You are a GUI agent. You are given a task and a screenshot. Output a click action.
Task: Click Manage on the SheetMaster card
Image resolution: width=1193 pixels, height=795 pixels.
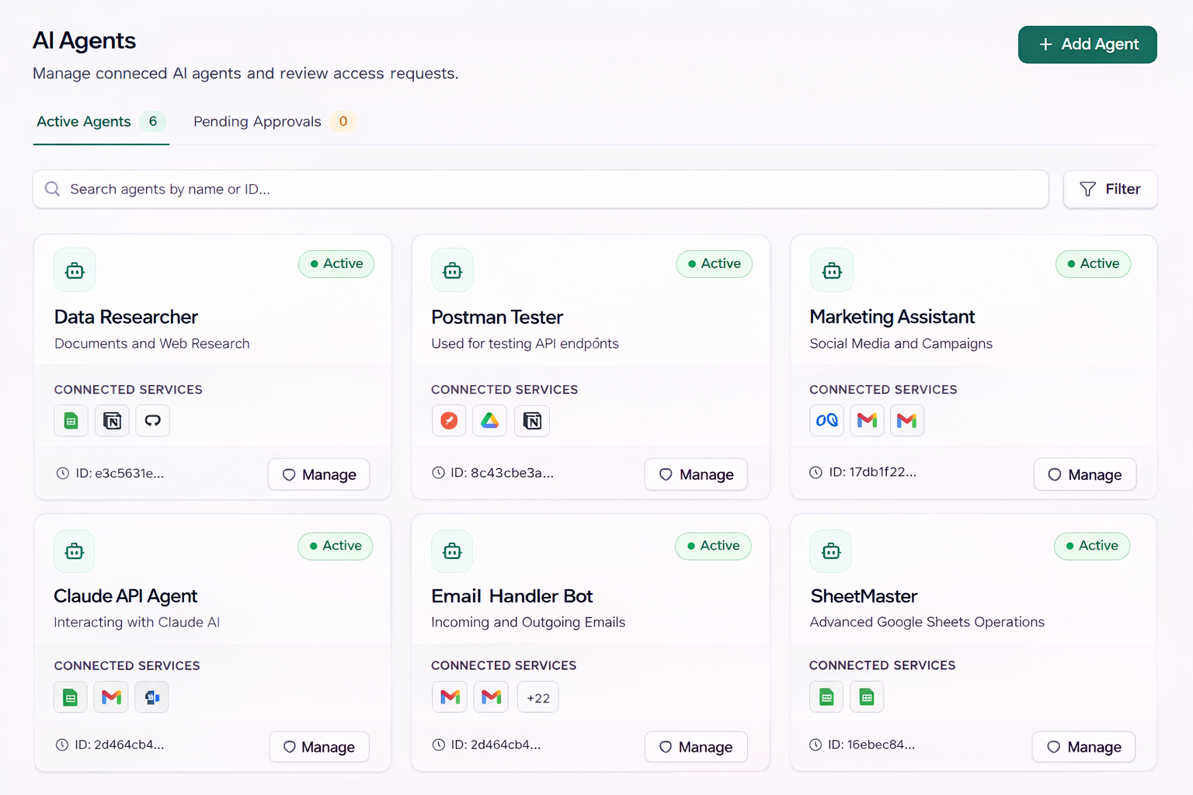coord(1083,747)
